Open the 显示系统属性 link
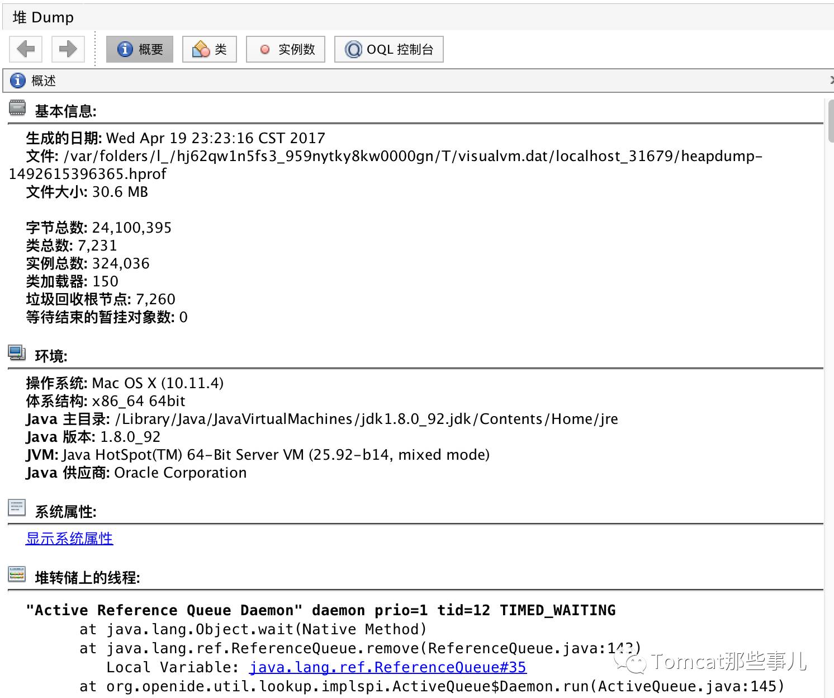 [69, 539]
